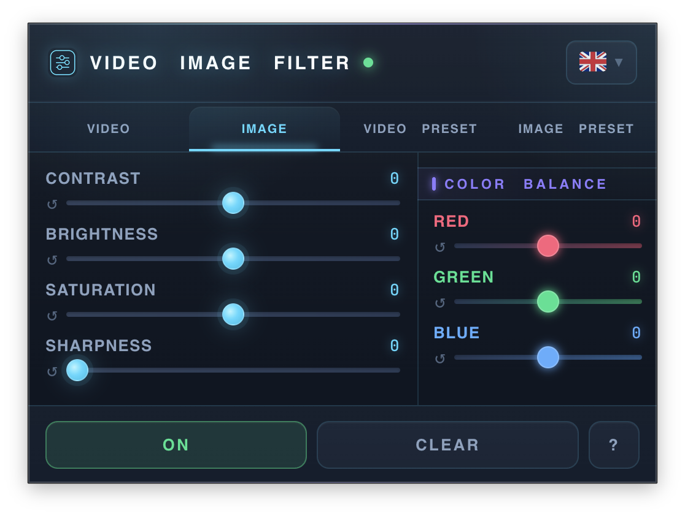Click the UK flag language icon
The height and width of the screenshot is (516, 685).
point(593,62)
